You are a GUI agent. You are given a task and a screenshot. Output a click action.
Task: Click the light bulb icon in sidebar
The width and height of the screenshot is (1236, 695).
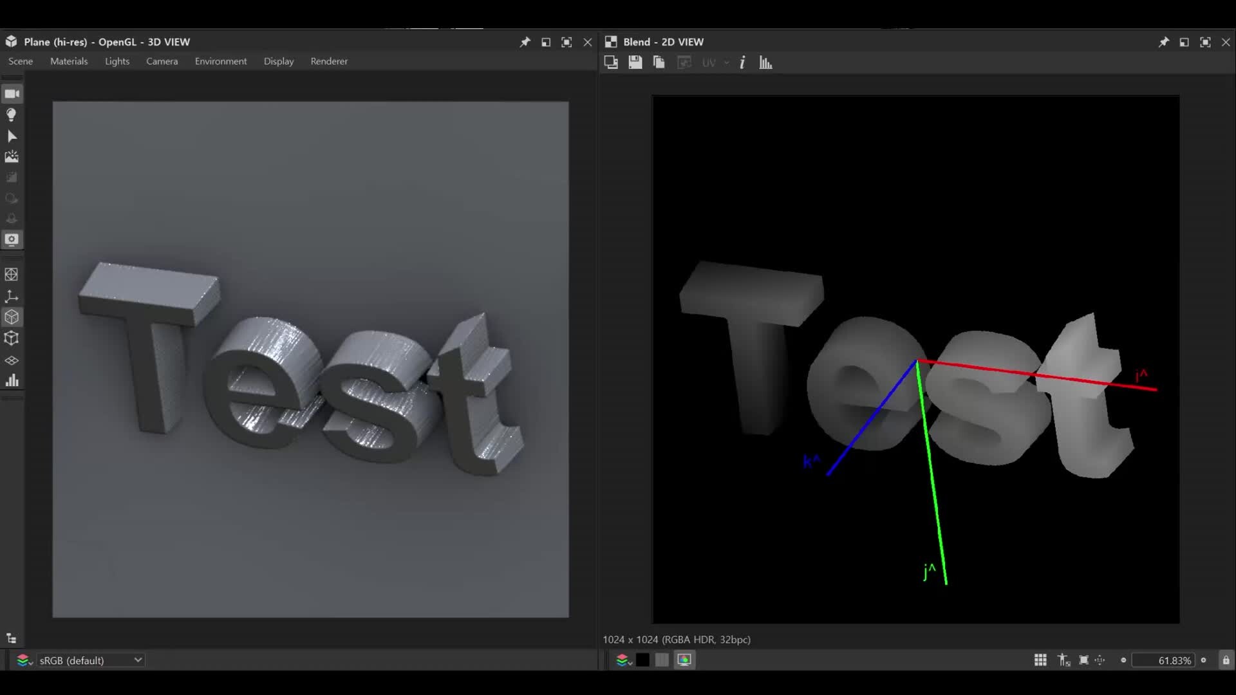(x=12, y=115)
